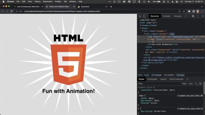Switch to the Sources tab
This screenshot has width=205, height=115.
click(177, 16)
